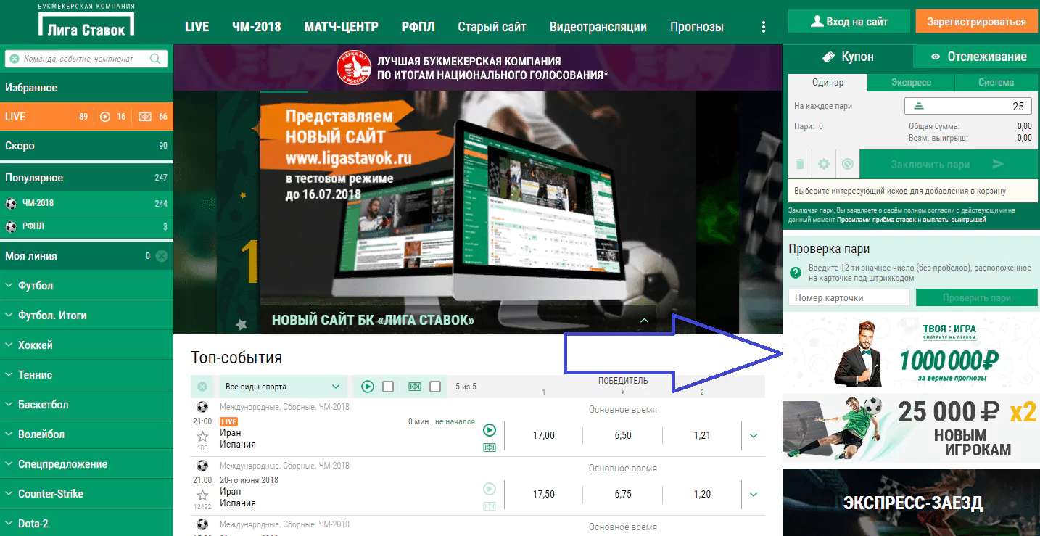Tick the match tracker filter checkbox
The height and width of the screenshot is (536, 1040).
click(x=435, y=387)
